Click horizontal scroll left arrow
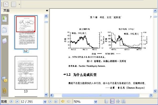This screenshot has height=105, width=158. (52, 95)
